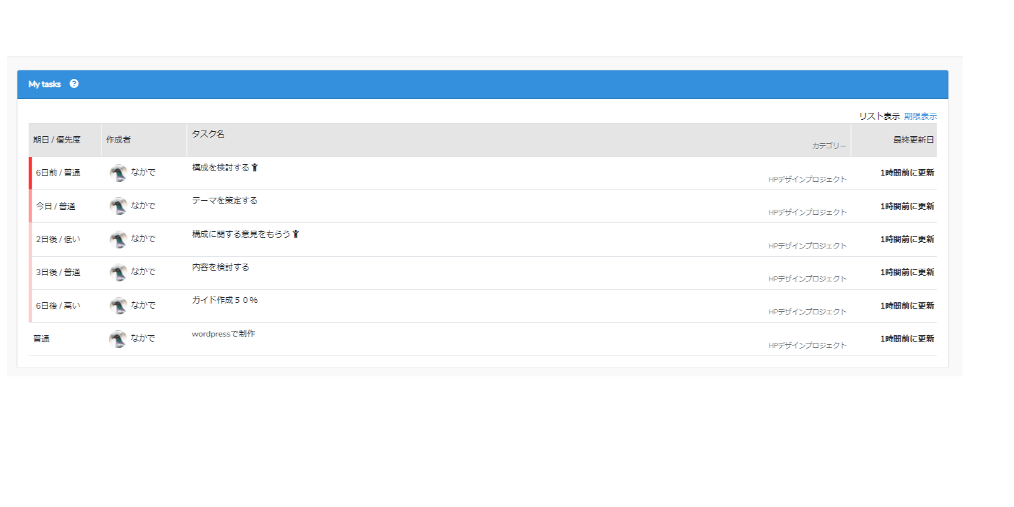Click the My tasks panel title

44,84
